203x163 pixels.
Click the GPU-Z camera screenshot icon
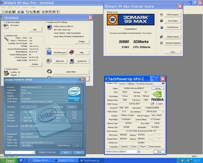coord(163,84)
